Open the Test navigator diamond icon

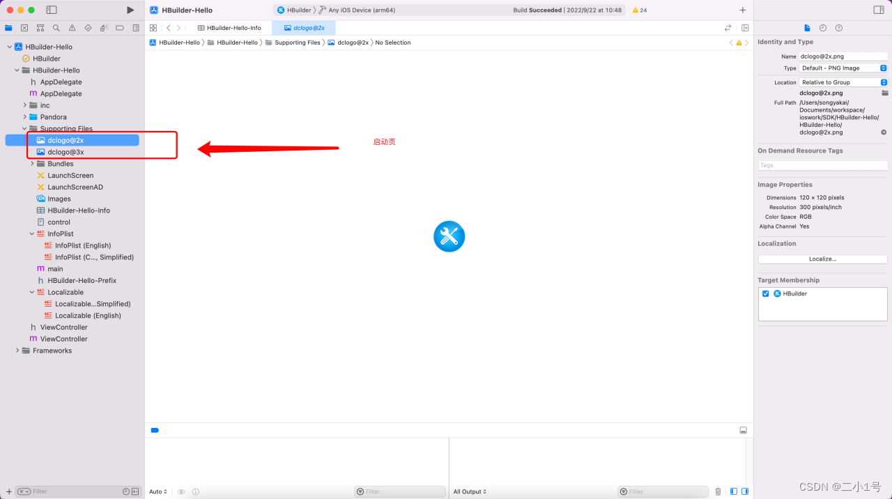click(x=88, y=28)
